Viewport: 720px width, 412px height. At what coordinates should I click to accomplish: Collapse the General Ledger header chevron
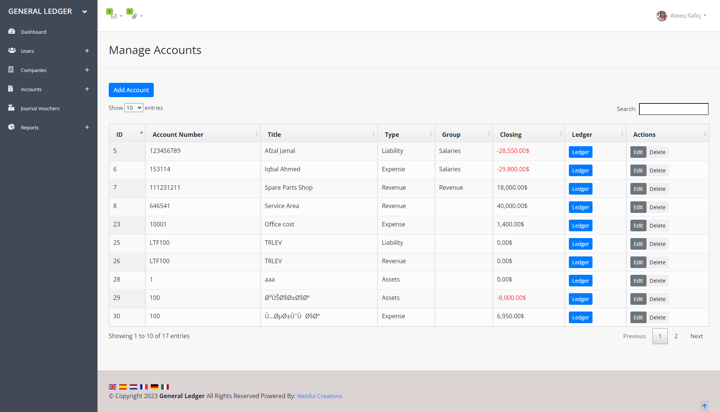pyautogui.click(x=85, y=12)
